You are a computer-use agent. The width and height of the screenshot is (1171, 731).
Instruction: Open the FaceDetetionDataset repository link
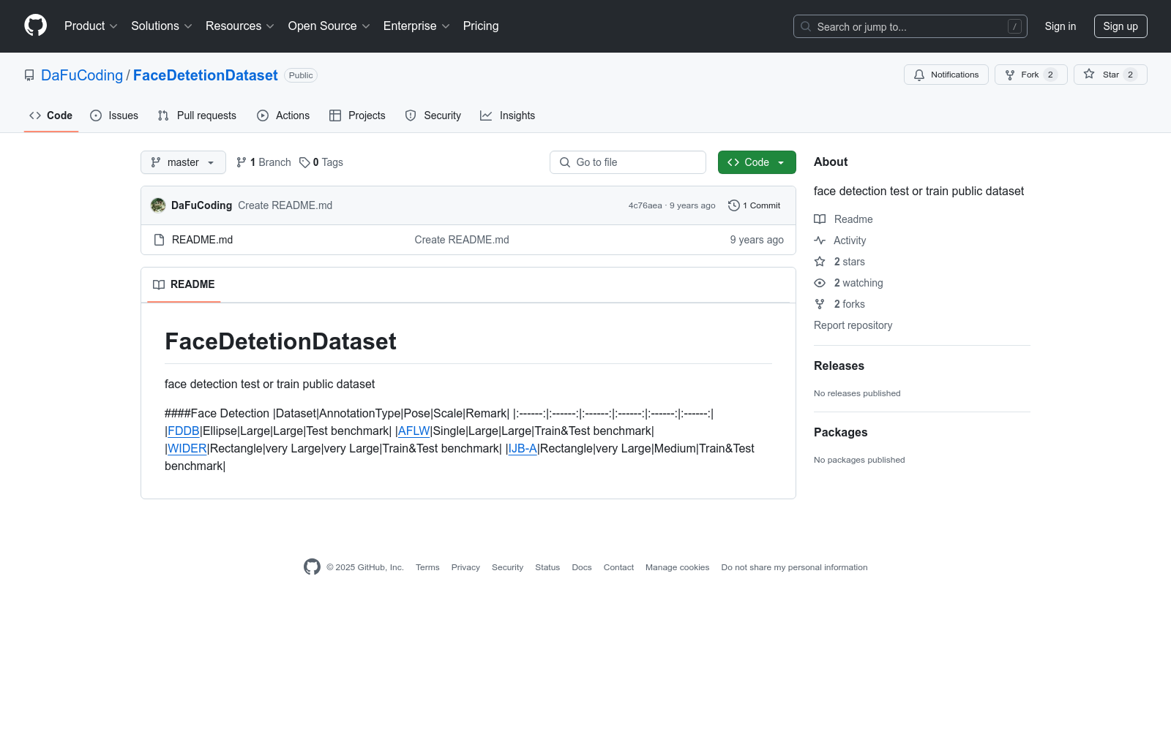coord(206,75)
